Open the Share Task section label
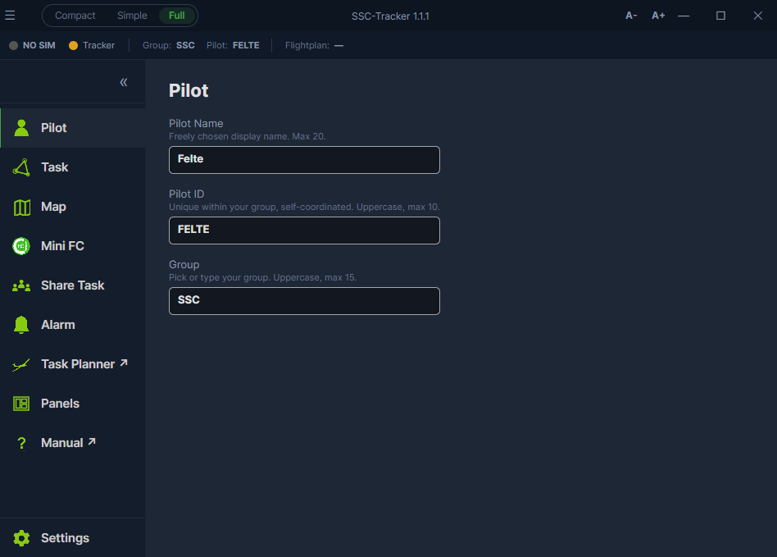The width and height of the screenshot is (777, 557). click(73, 285)
